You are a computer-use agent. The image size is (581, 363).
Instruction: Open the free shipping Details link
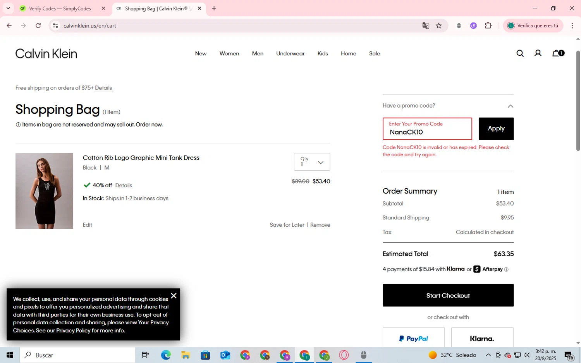(x=103, y=88)
